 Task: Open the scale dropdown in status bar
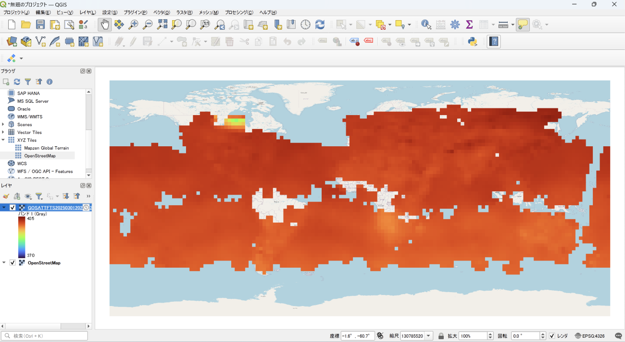pyautogui.click(x=428, y=336)
